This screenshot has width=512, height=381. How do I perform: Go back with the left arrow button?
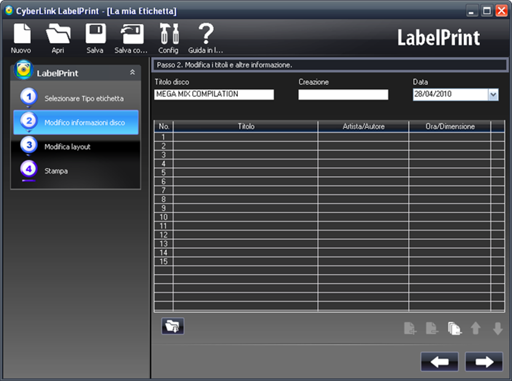(440, 362)
